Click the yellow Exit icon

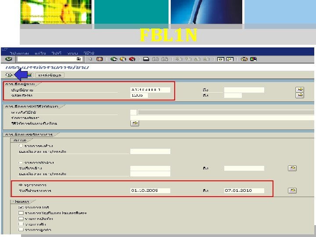[123, 59]
